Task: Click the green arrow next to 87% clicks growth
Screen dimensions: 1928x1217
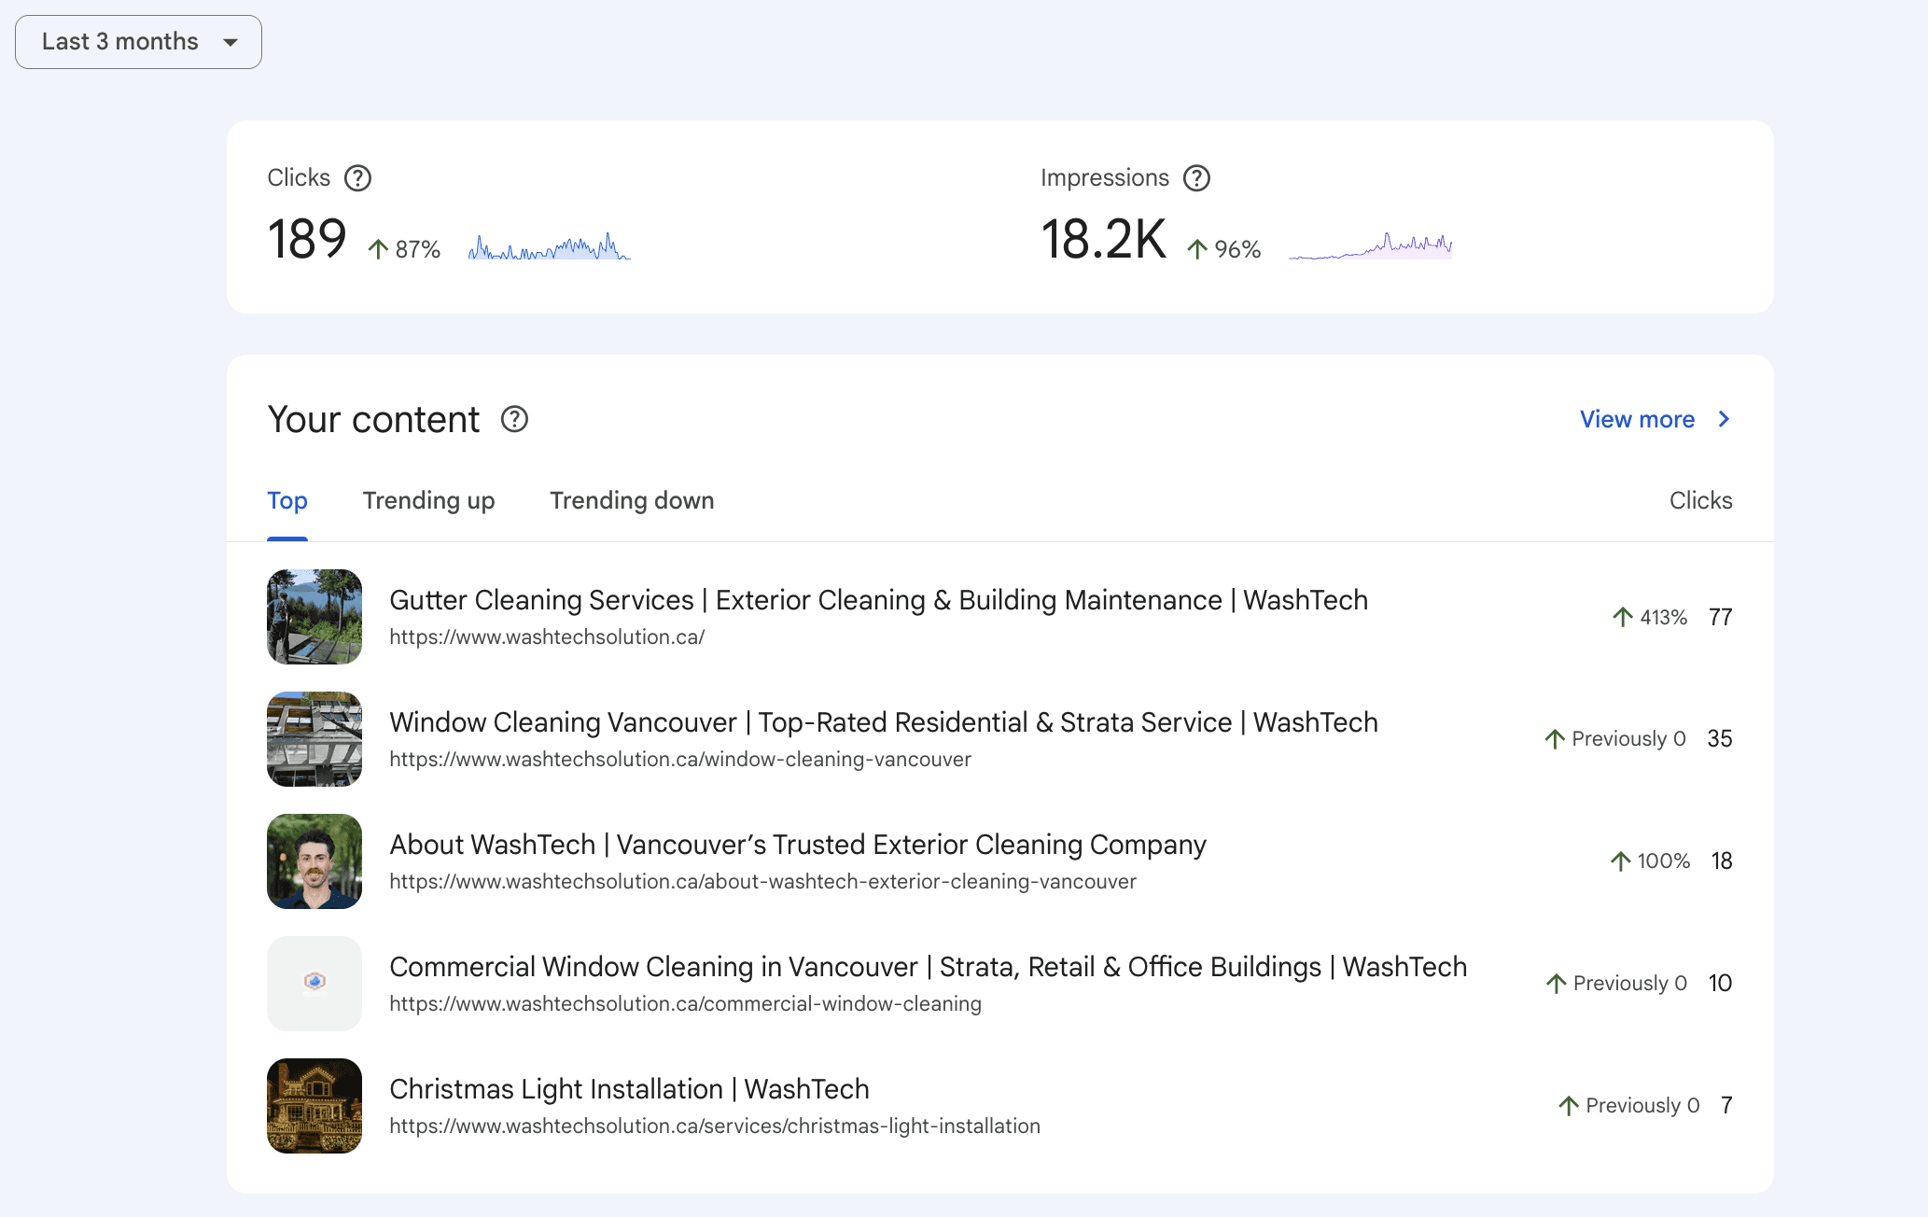Action: [377, 249]
